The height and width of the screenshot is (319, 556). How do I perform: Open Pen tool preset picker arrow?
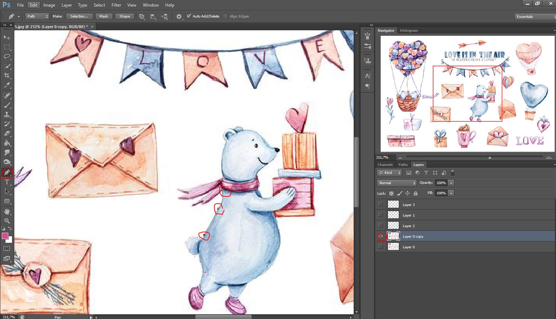[x=19, y=16]
